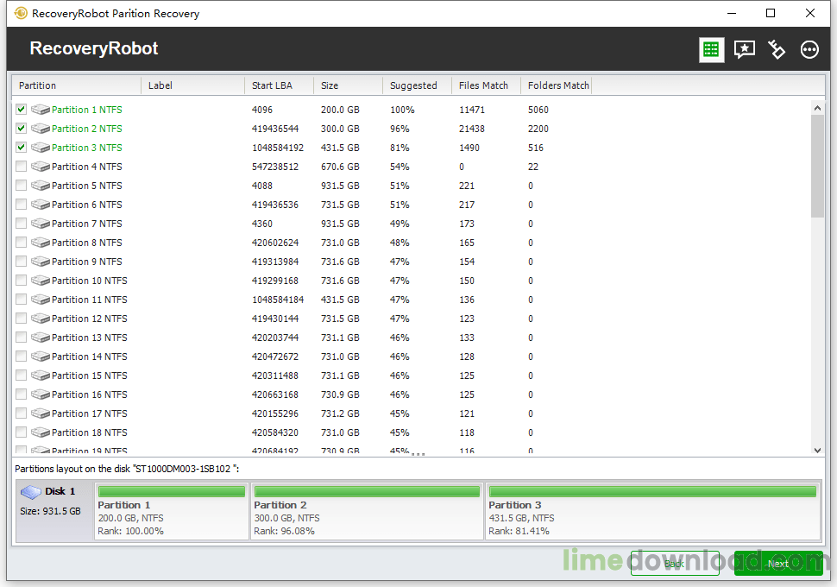Click drive icon of Partition 9 NTFS

(40, 262)
